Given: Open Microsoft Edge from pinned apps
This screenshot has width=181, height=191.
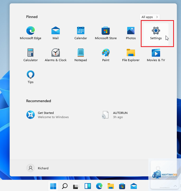Looking at the screenshot, I should pyautogui.click(x=31, y=33).
